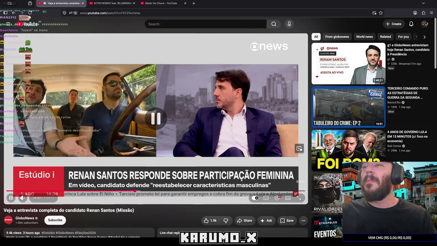The width and height of the screenshot is (437, 246).
Task: Save the video to a playlist
Action: coord(287,220)
